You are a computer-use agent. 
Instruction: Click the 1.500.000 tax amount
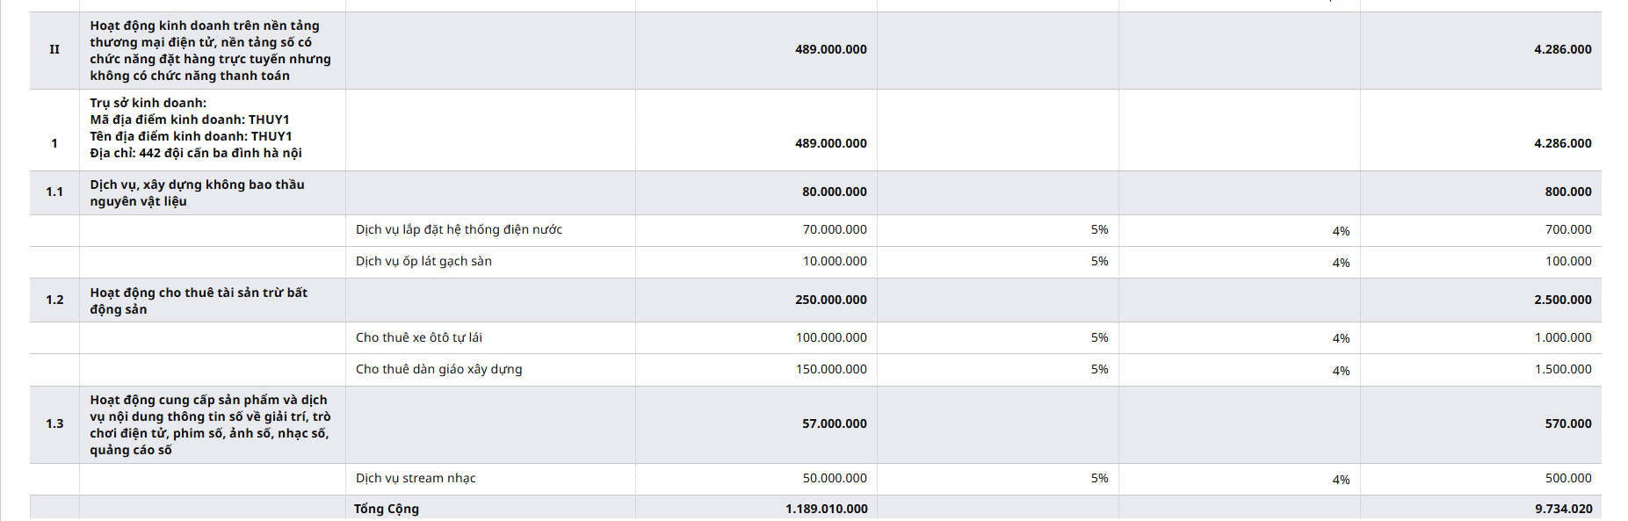click(x=1563, y=369)
